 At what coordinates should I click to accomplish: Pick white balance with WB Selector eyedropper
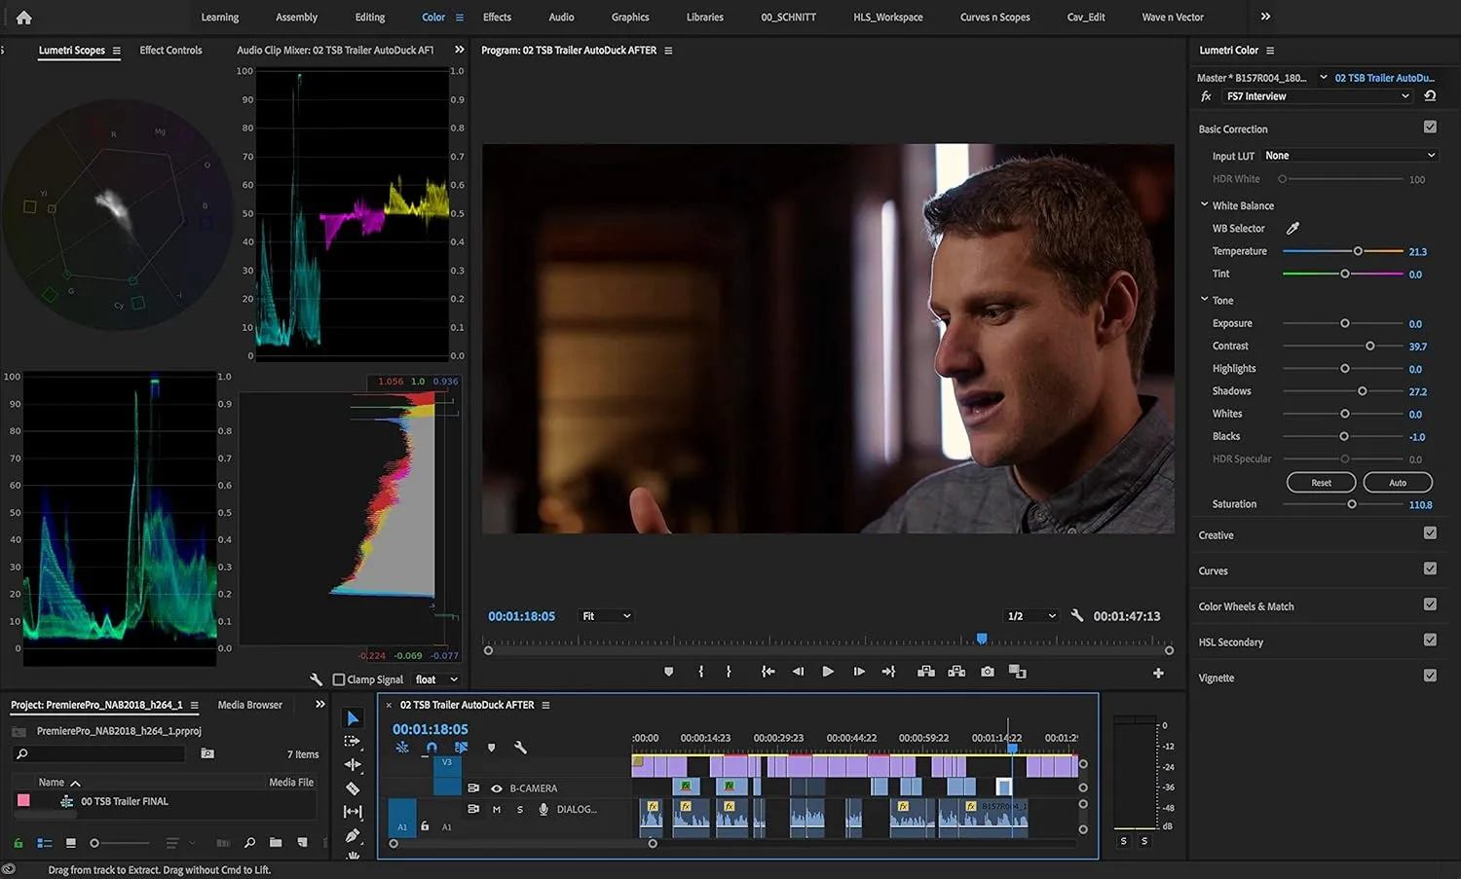[1292, 227]
